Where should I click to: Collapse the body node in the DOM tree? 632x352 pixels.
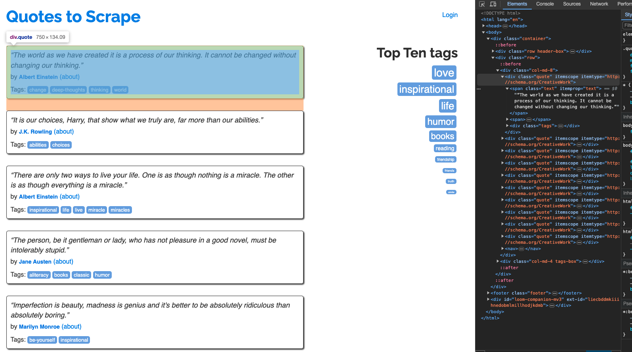point(484,32)
